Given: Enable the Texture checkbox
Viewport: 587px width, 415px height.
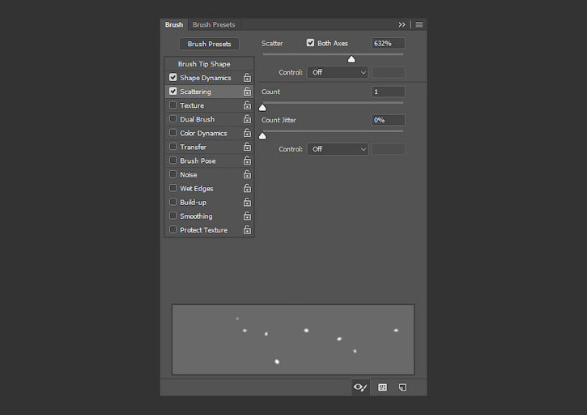Looking at the screenshot, I should (172, 105).
